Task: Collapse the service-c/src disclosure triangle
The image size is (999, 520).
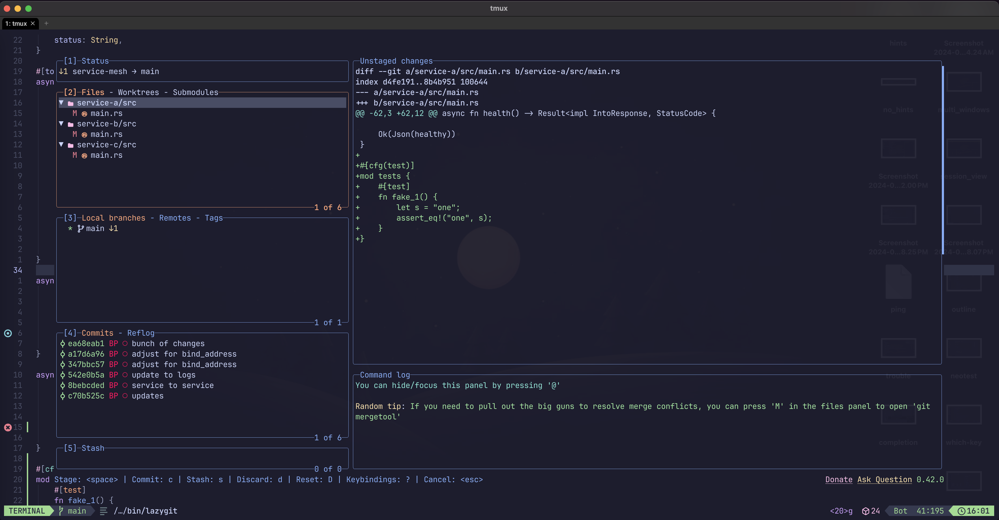Action: click(61, 145)
